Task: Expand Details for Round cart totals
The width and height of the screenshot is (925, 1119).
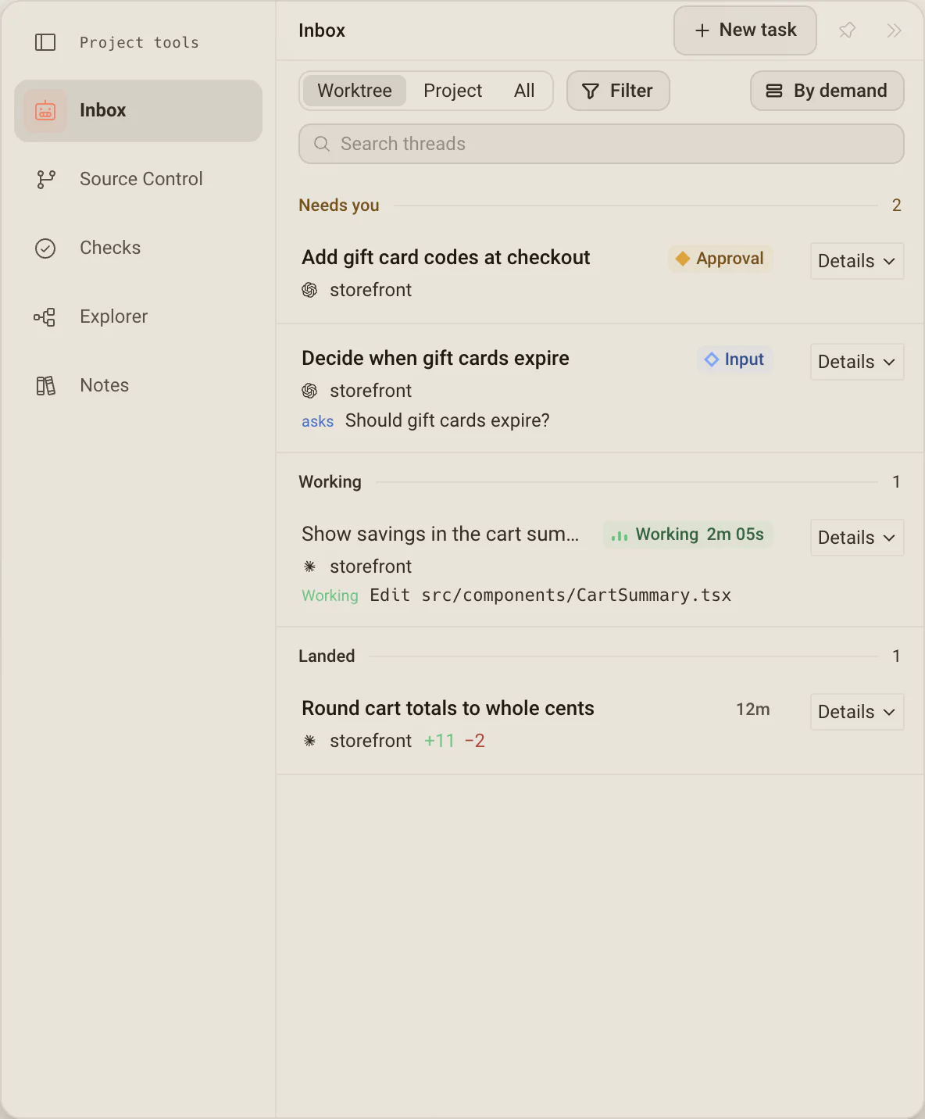Action: (x=857, y=712)
